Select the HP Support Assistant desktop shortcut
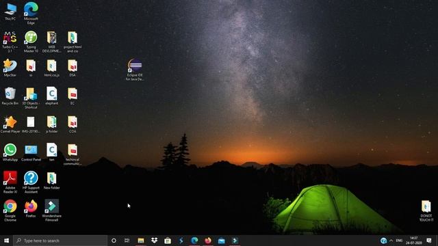This screenshot has height=246, width=438. 31,182
